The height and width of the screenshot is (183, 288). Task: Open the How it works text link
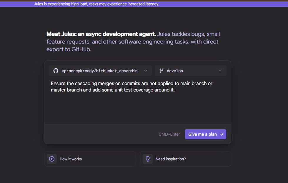[x=71, y=159]
